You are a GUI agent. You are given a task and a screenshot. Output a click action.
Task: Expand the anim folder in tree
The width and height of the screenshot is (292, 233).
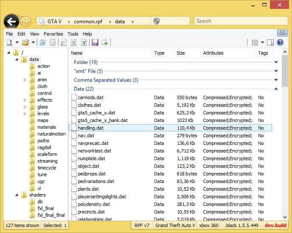click(x=25, y=80)
